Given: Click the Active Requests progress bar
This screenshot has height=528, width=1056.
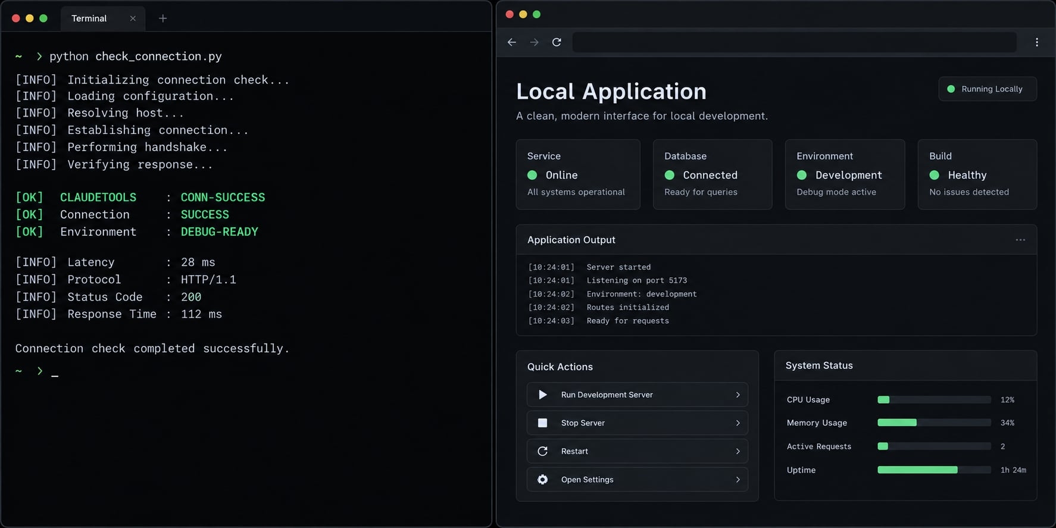Looking at the screenshot, I should click(x=934, y=446).
